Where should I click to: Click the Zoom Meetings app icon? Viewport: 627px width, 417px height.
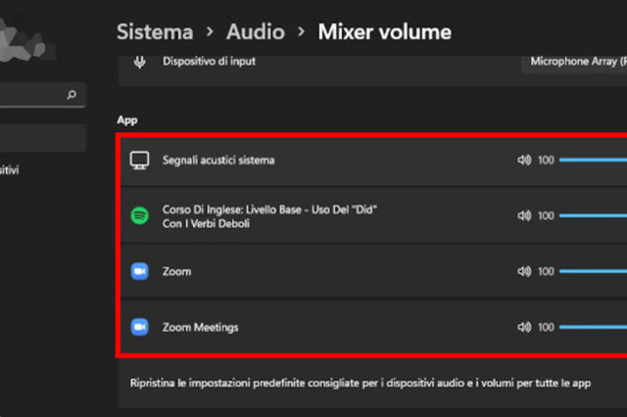click(139, 327)
